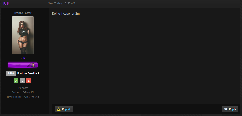Click the Time Online stat line

click(23, 97)
